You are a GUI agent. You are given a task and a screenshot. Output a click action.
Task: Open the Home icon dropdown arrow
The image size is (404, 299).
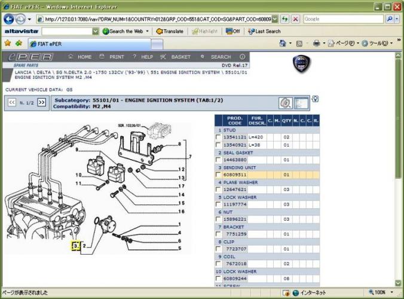(290, 43)
